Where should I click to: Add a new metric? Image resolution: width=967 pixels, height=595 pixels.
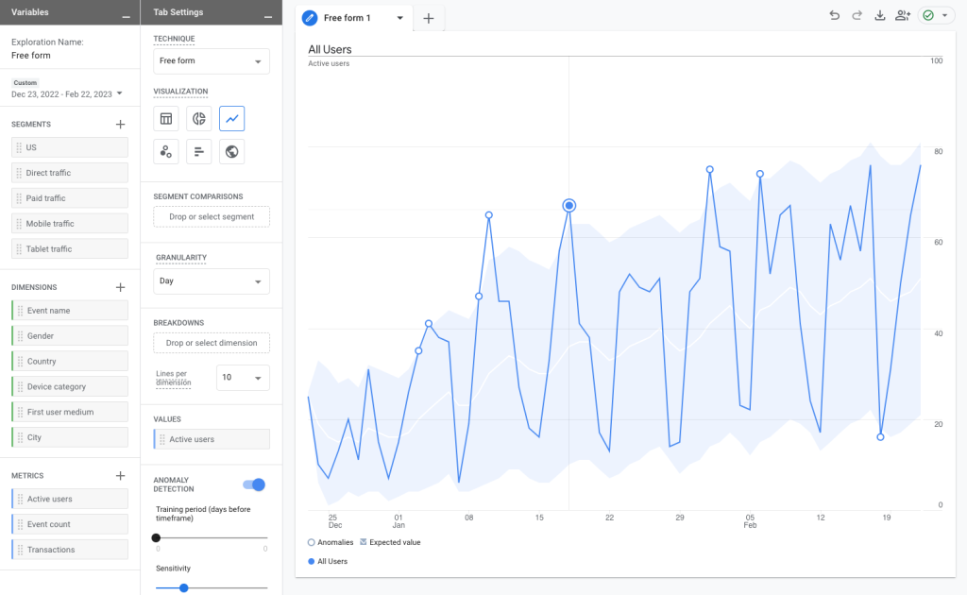pyautogui.click(x=120, y=475)
